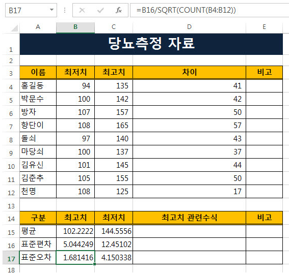This screenshot has height=275, width=289.
Task: Open the Name Box dropdown arrow
Action: (52, 10)
